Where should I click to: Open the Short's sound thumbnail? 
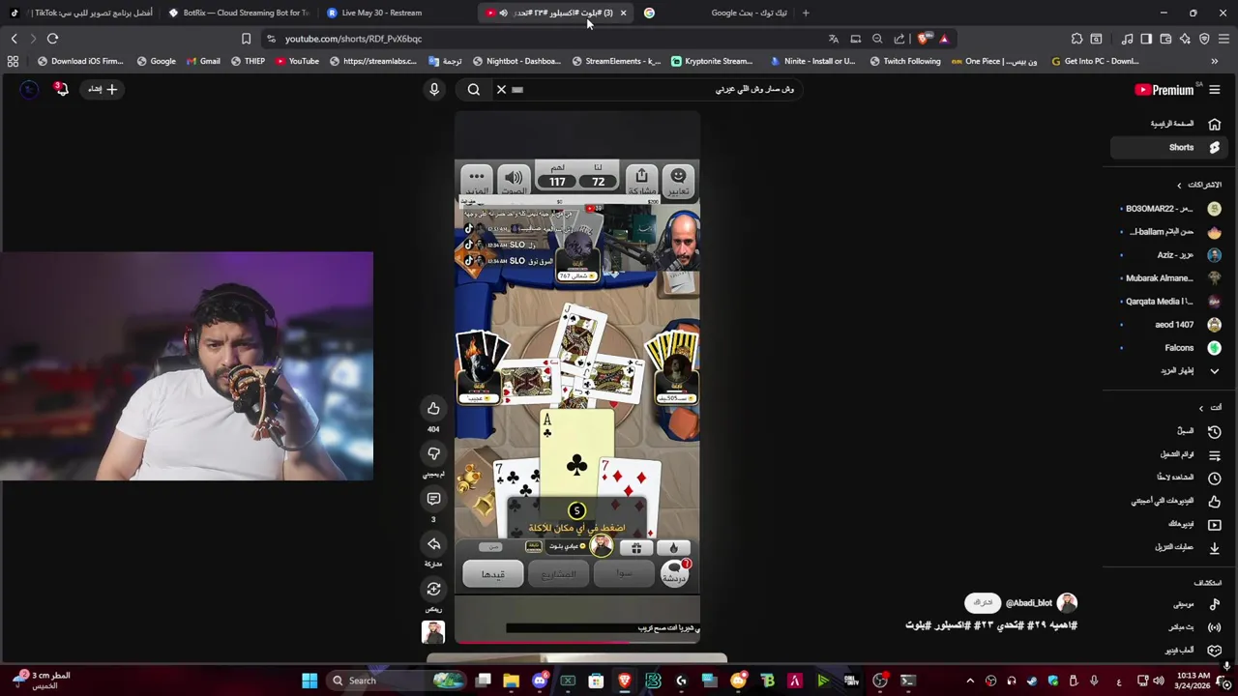433,632
